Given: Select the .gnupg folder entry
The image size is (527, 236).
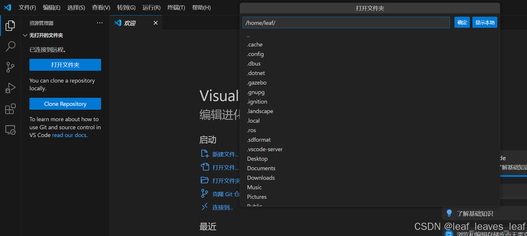Looking at the screenshot, I should (370, 92).
